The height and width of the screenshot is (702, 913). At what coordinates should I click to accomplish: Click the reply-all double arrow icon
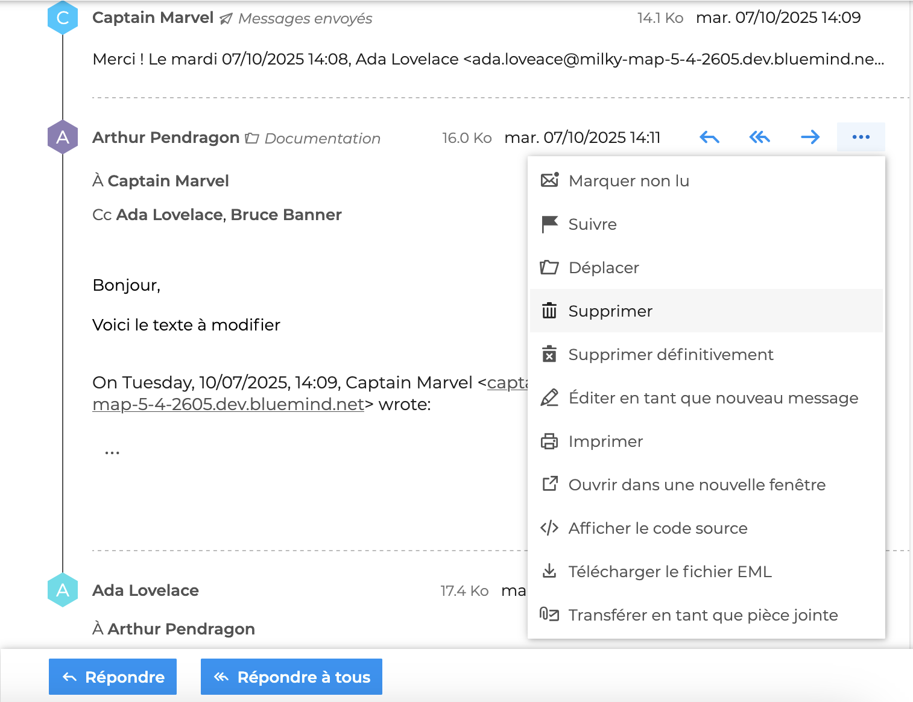point(760,138)
